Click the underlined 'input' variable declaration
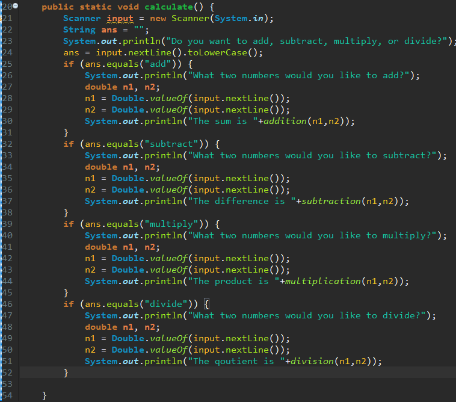Image resolution: width=456 pixels, height=402 pixels. [x=120, y=18]
